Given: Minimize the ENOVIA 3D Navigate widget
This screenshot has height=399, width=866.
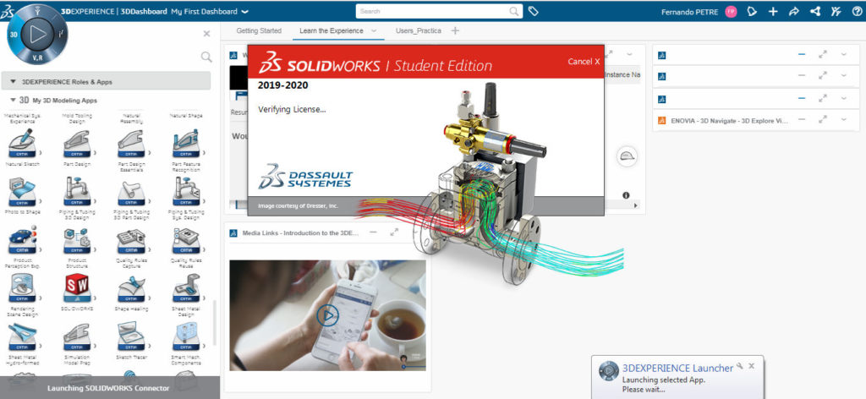Looking at the screenshot, I should (x=802, y=119).
